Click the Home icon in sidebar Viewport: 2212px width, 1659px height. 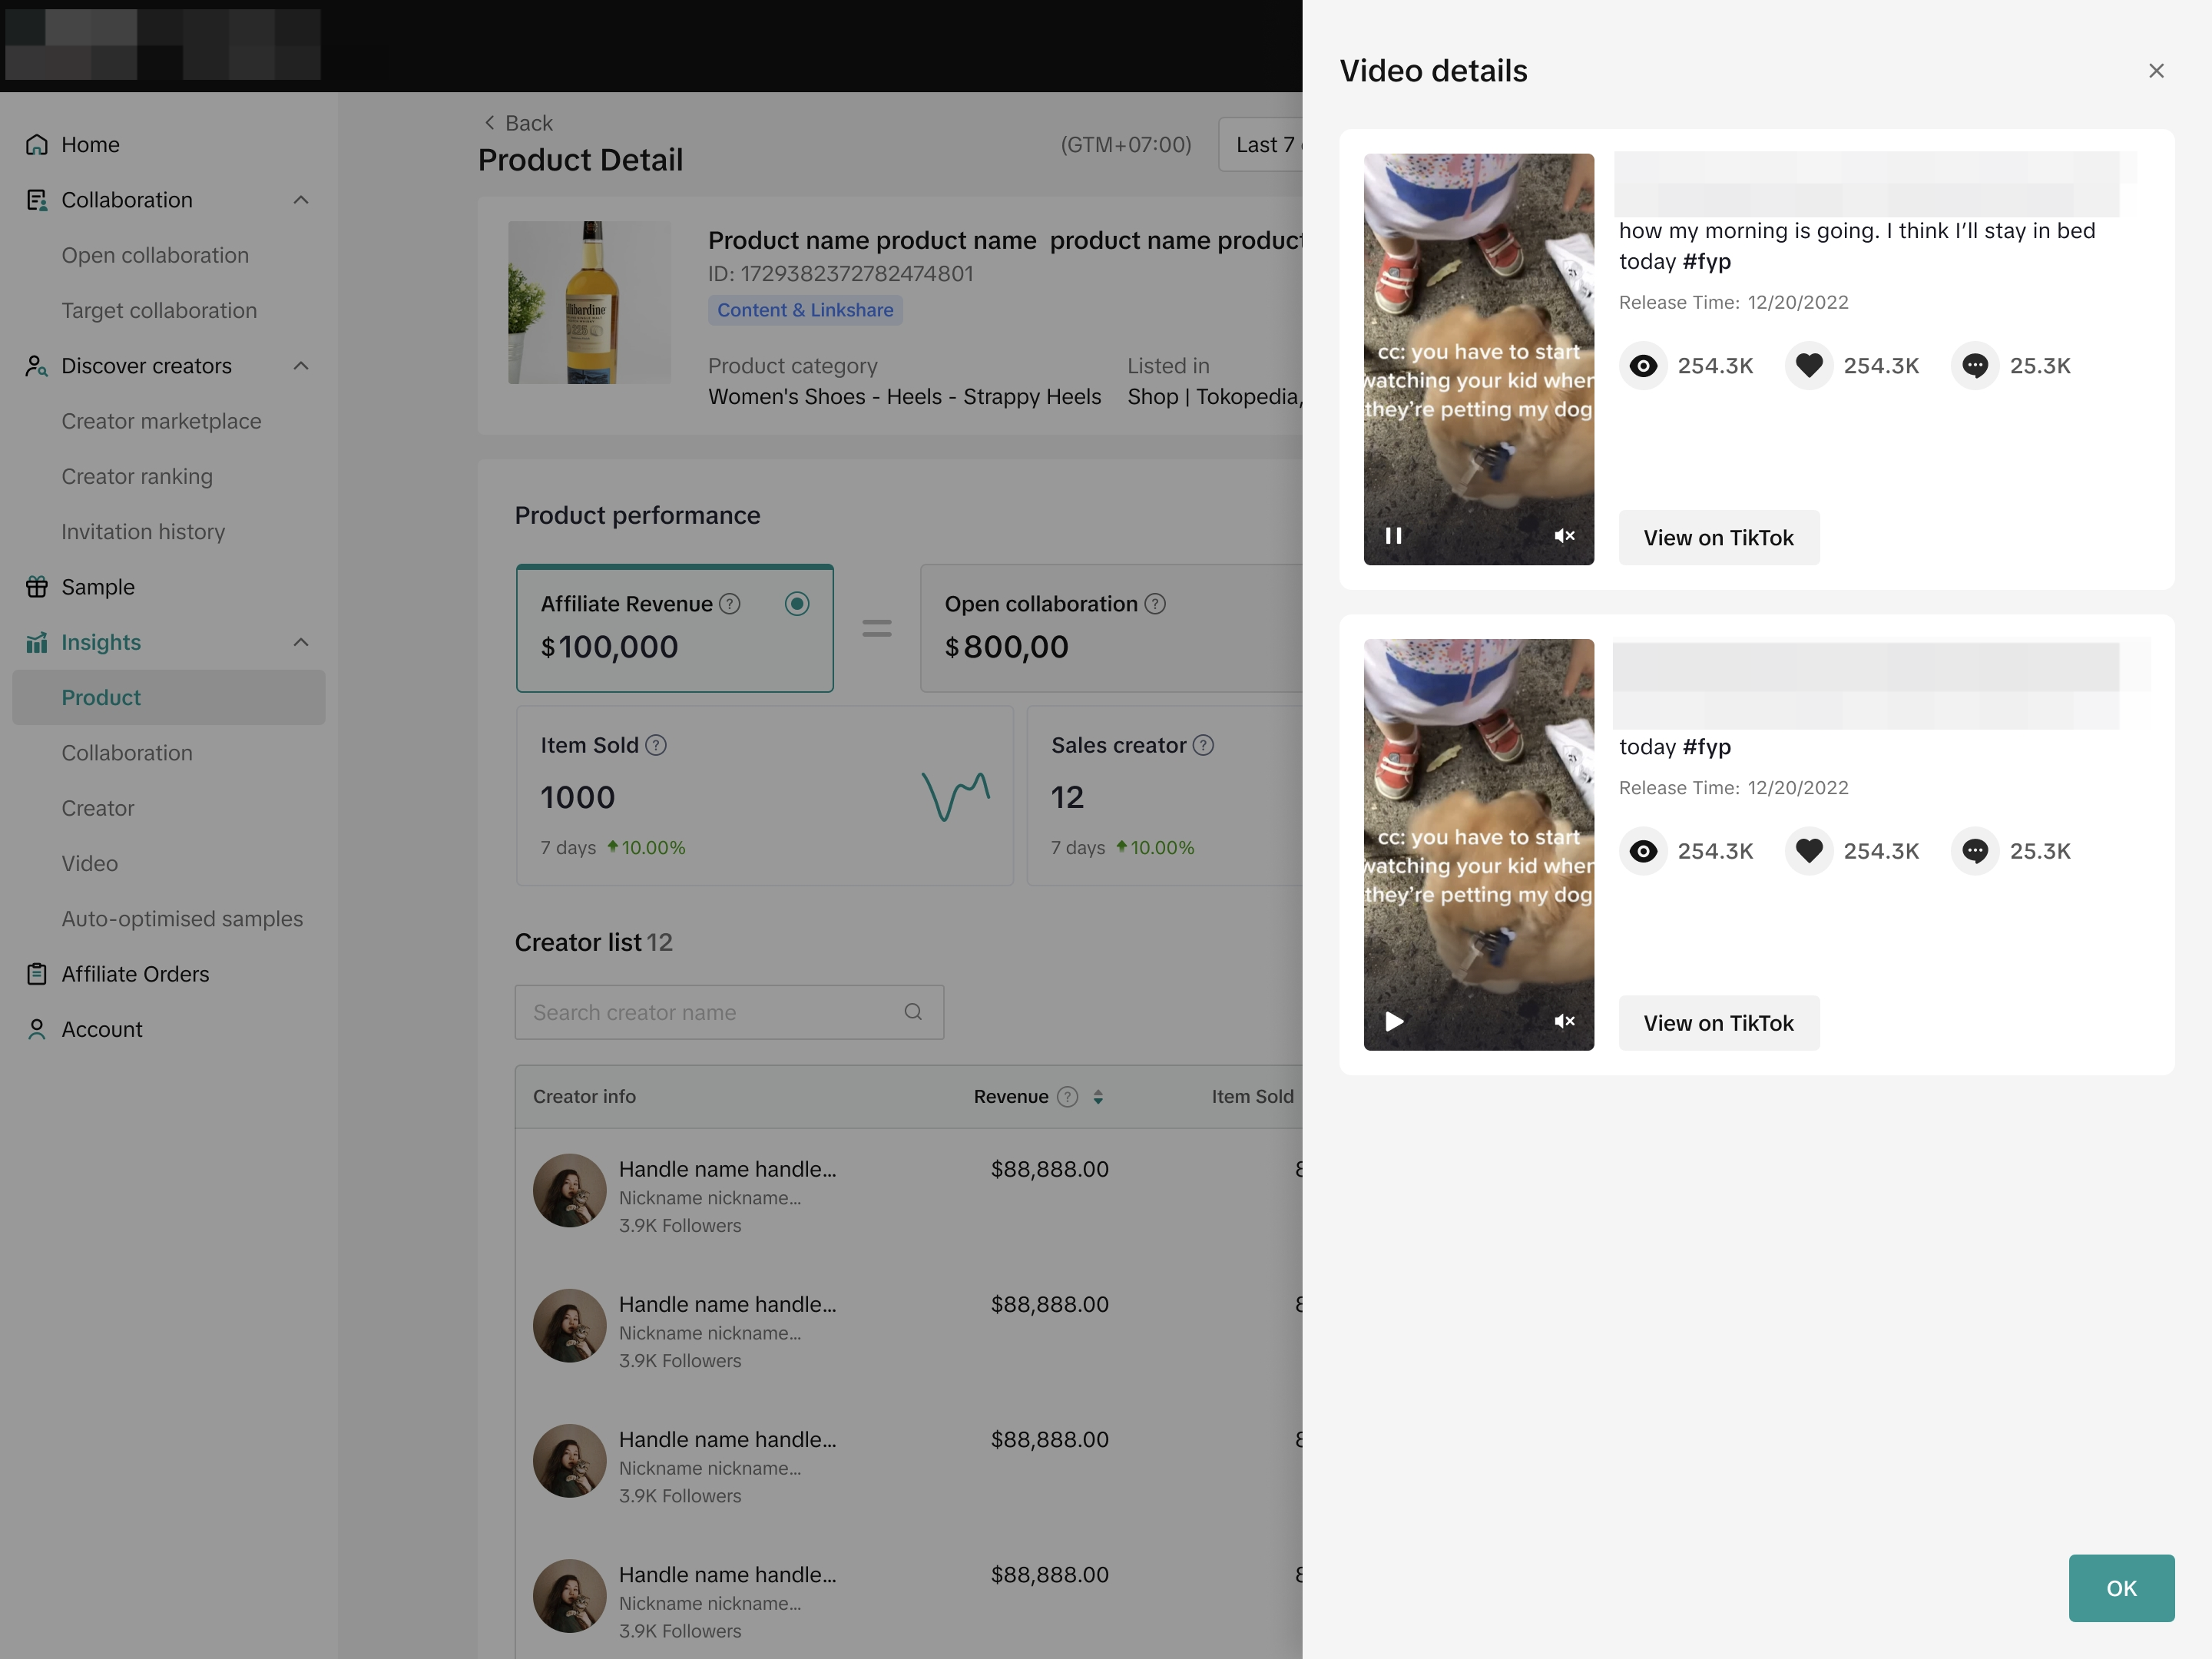(x=37, y=145)
